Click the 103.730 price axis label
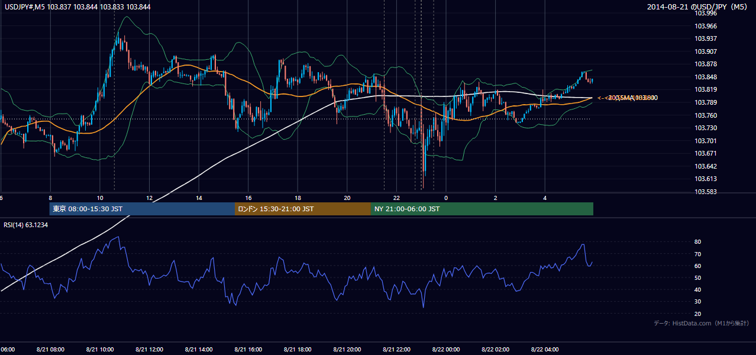 coord(706,128)
